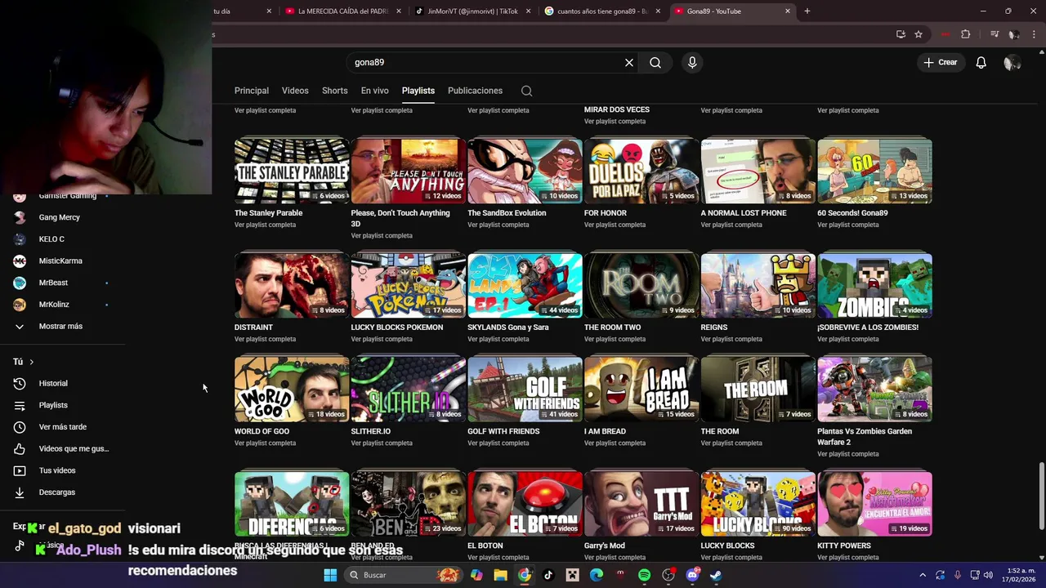View full playlist under WORLD OF GOO
The height and width of the screenshot is (588, 1046).
pos(265,443)
